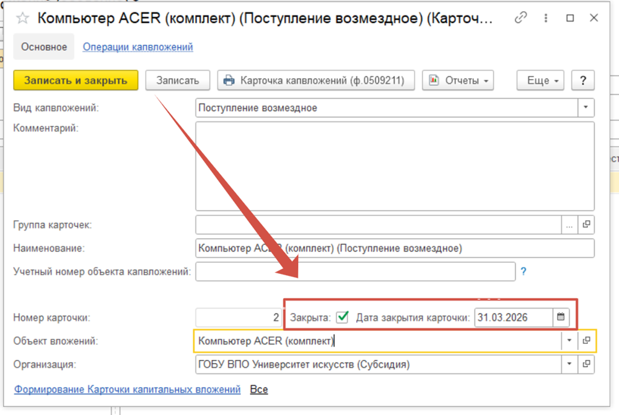Open the Еще dropdown menu
This screenshot has width=619, height=415.
(540, 80)
